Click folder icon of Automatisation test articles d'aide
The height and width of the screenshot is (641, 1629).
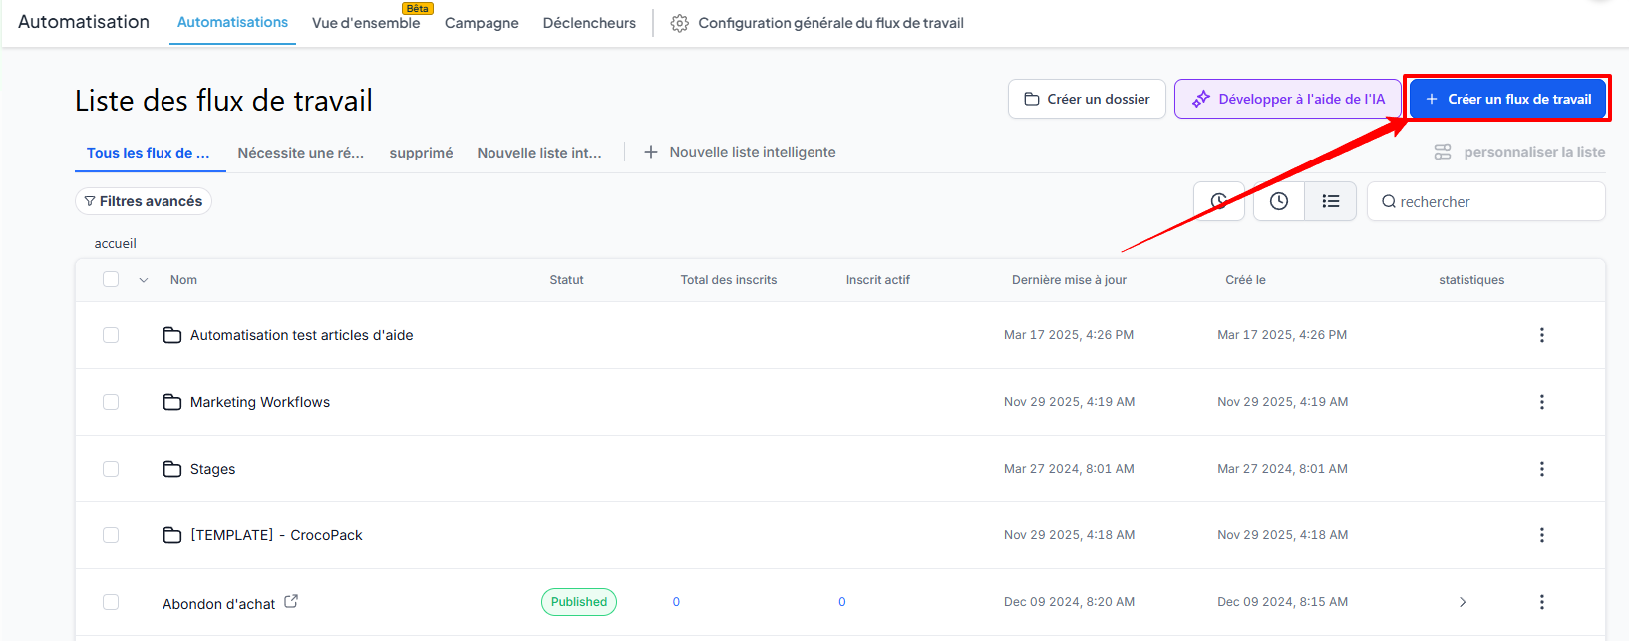[172, 335]
